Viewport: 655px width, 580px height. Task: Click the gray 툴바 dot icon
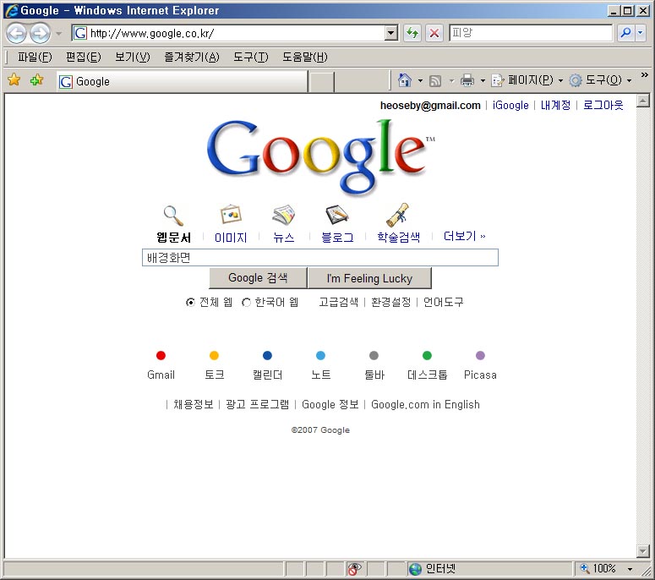click(374, 356)
